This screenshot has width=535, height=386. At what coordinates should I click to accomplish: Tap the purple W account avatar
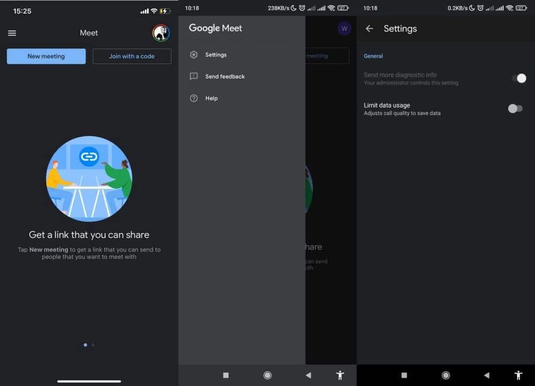pyautogui.click(x=344, y=29)
